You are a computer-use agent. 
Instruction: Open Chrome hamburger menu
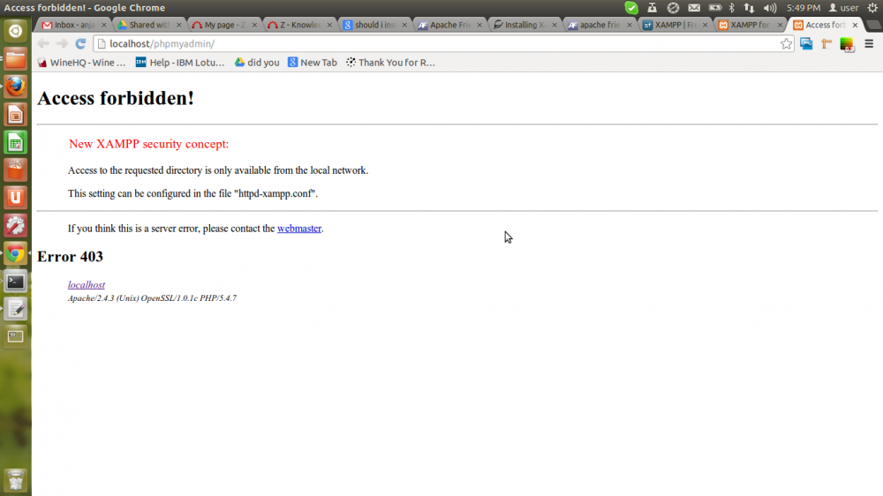click(x=869, y=44)
